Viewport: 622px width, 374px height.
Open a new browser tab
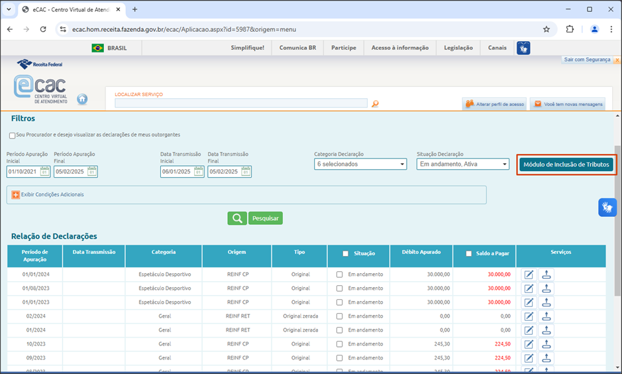(x=135, y=9)
